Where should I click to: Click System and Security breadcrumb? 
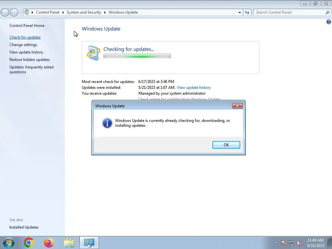click(84, 12)
